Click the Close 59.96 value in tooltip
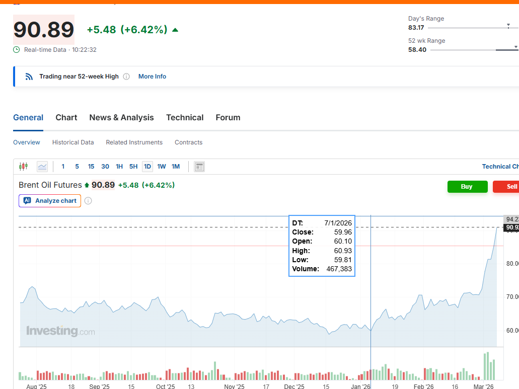 pyautogui.click(x=343, y=232)
